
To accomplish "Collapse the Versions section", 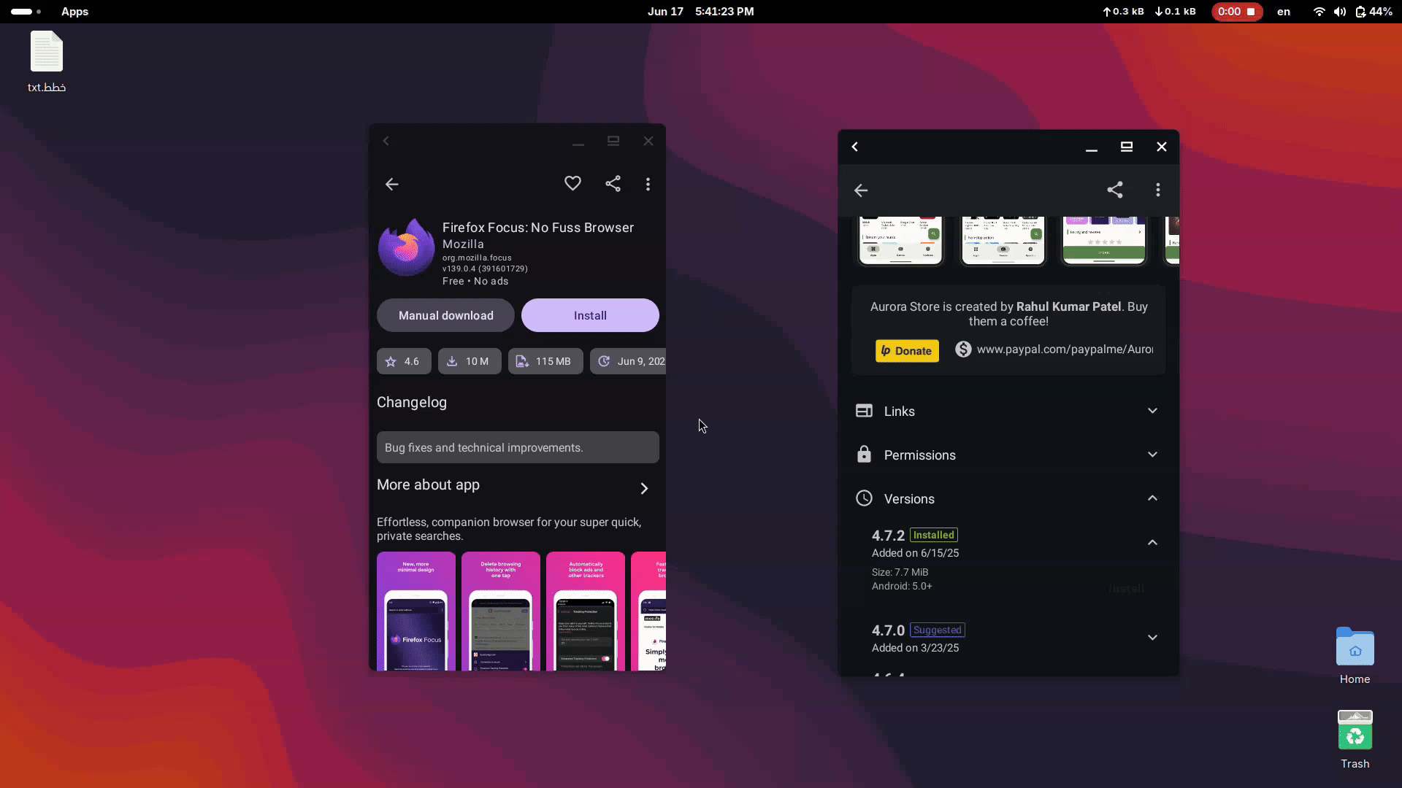I will [1008, 498].
